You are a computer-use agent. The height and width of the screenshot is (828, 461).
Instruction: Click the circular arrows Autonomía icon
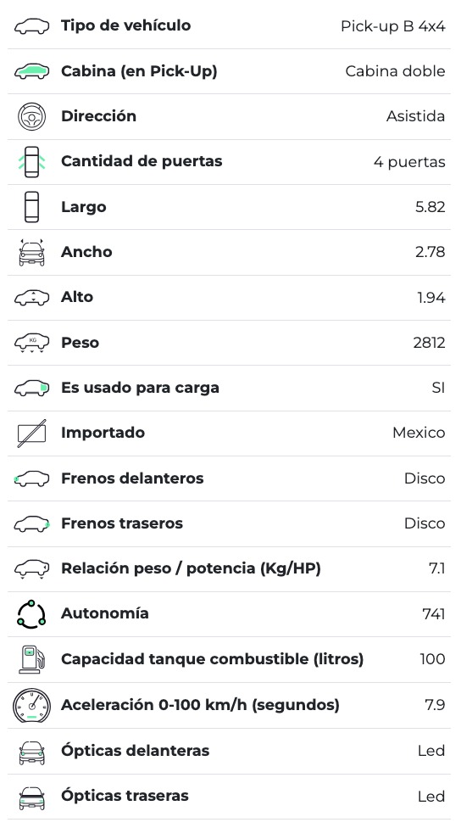click(x=31, y=614)
